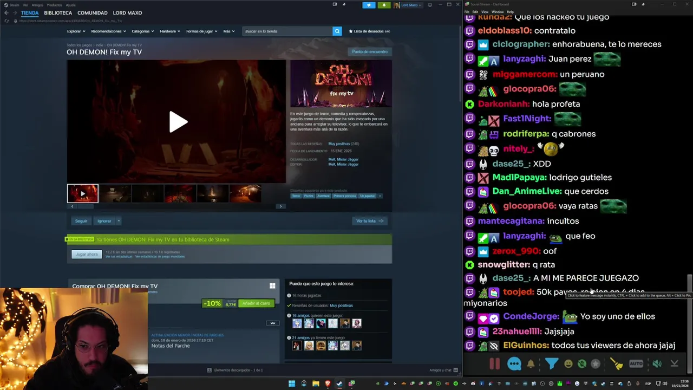Expand the Formas de jugar dropdown
The width and height of the screenshot is (693, 390).
coord(201,31)
